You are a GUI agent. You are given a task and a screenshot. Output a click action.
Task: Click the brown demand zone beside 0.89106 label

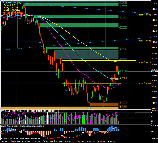[x=104, y=104]
